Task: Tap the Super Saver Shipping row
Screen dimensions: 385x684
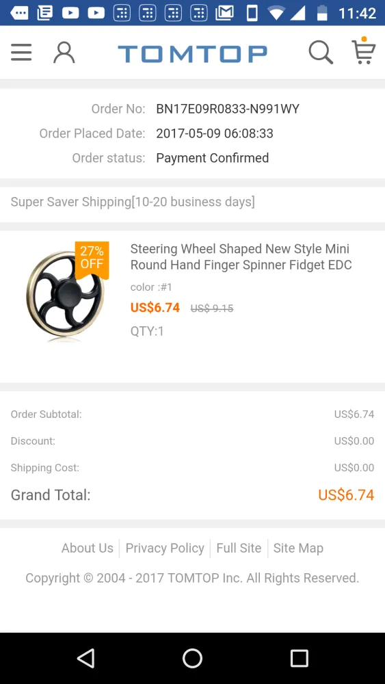Action: coord(192,202)
